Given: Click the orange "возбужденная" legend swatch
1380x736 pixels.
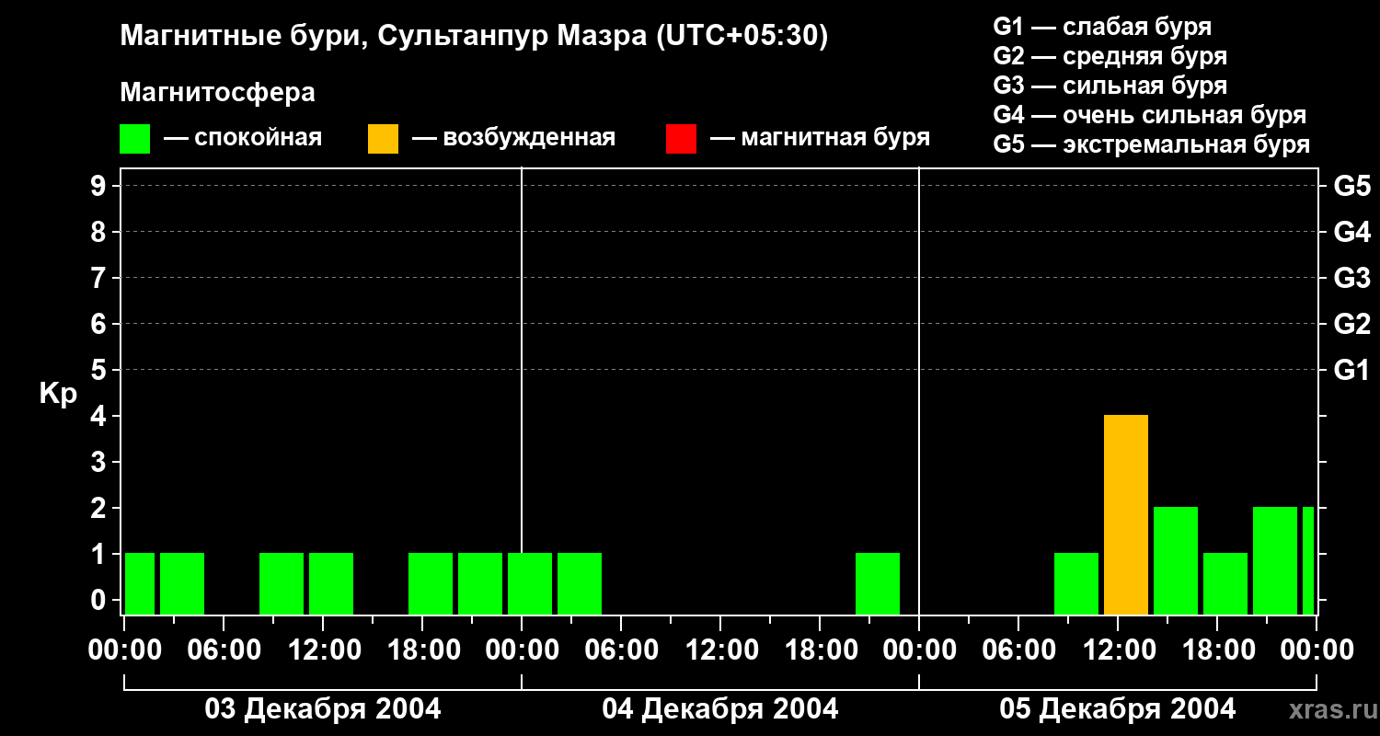Looking at the screenshot, I should (383, 139).
